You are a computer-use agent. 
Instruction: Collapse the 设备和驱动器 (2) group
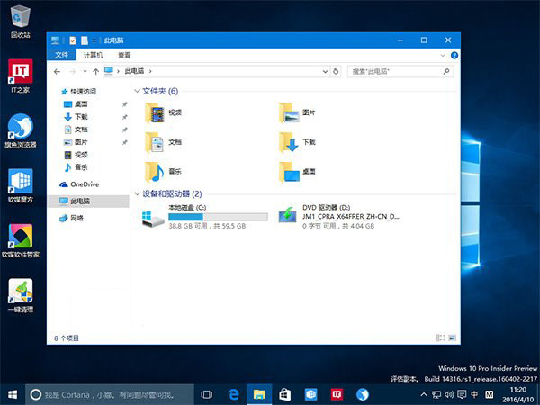(137, 193)
